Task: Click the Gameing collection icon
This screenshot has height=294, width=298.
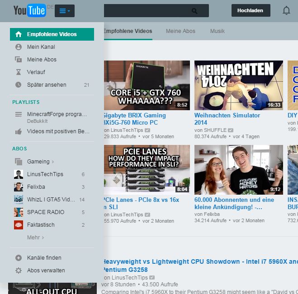Action: pos(19,162)
